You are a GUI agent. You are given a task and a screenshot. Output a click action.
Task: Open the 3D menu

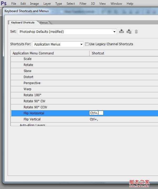pos(93,4)
